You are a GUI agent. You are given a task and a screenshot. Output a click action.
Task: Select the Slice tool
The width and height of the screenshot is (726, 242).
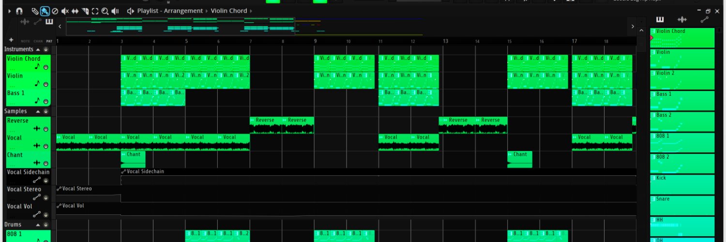tap(85, 11)
